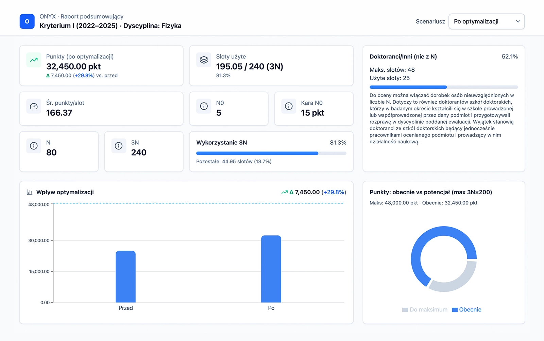Viewport: 544px width, 341px height.
Task: Click the Doktoranci/Inni (nie z N) heading
Action: point(403,57)
